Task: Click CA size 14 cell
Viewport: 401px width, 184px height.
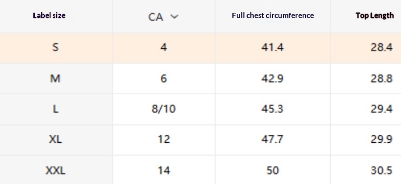Action: pyautogui.click(x=163, y=170)
